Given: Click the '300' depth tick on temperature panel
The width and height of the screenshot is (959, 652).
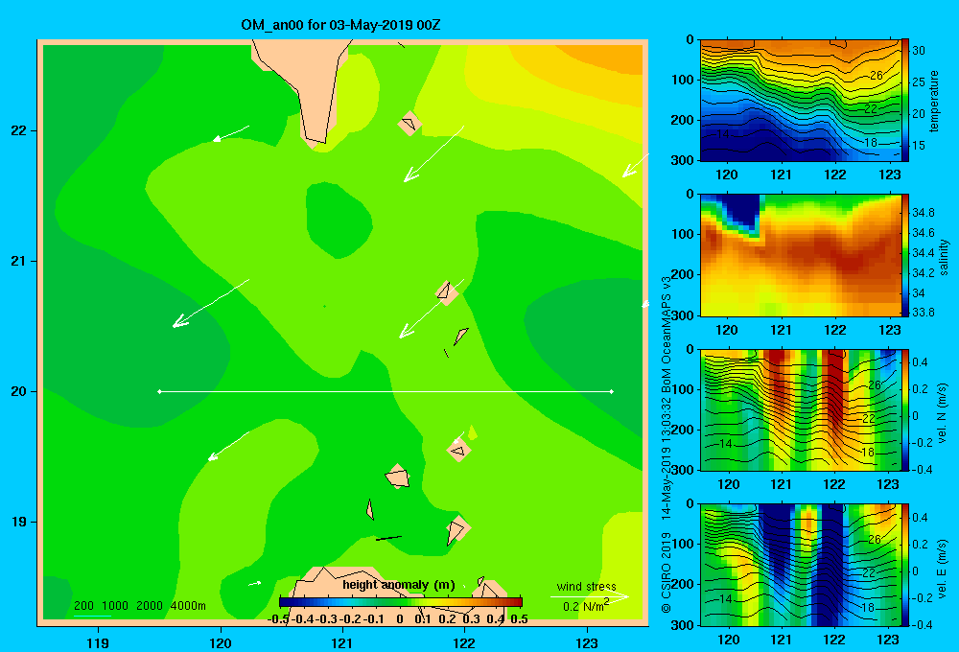Looking at the screenshot, I should [683, 160].
